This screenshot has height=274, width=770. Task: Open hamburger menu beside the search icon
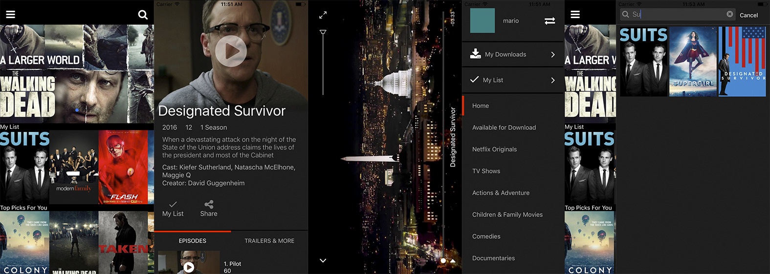[x=10, y=15]
